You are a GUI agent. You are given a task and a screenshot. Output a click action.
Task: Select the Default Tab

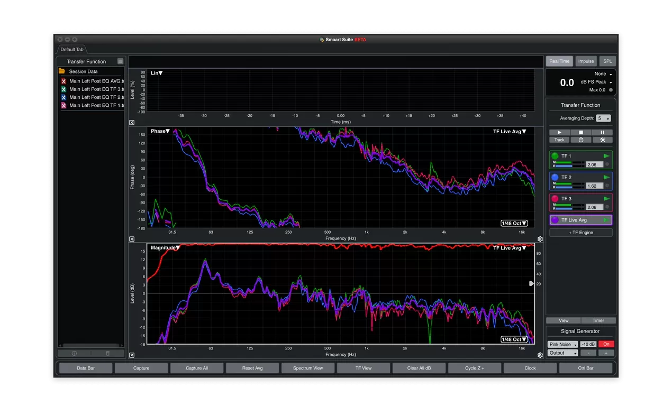coord(71,50)
